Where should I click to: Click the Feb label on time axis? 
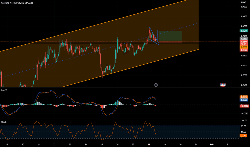click(212, 144)
